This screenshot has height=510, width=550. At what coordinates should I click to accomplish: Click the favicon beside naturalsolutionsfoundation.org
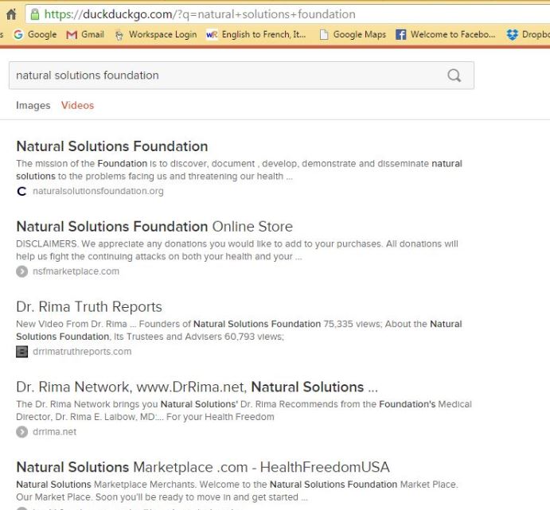click(x=21, y=192)
